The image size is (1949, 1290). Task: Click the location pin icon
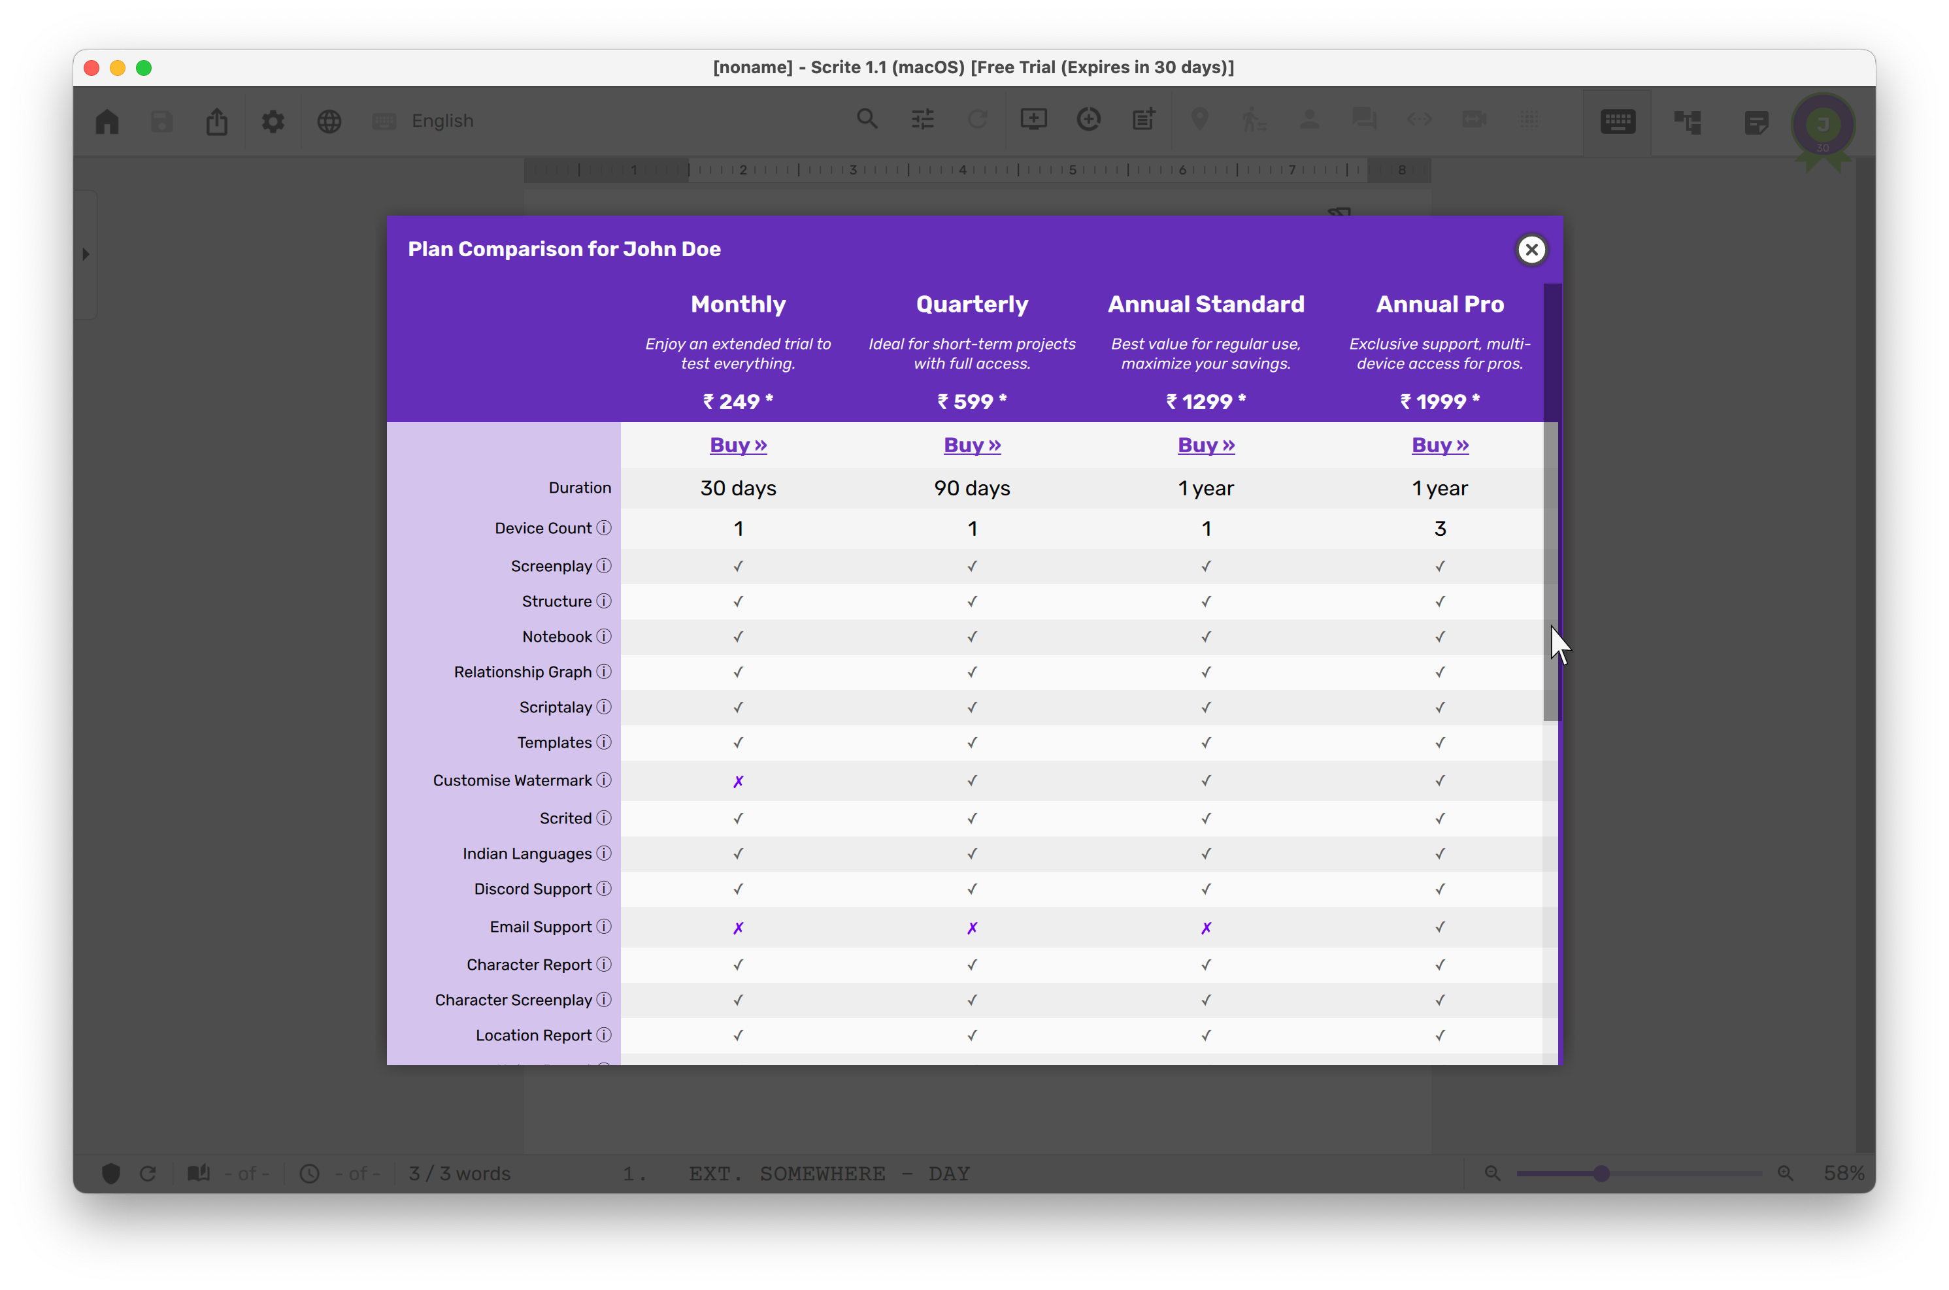[1199, 120]
